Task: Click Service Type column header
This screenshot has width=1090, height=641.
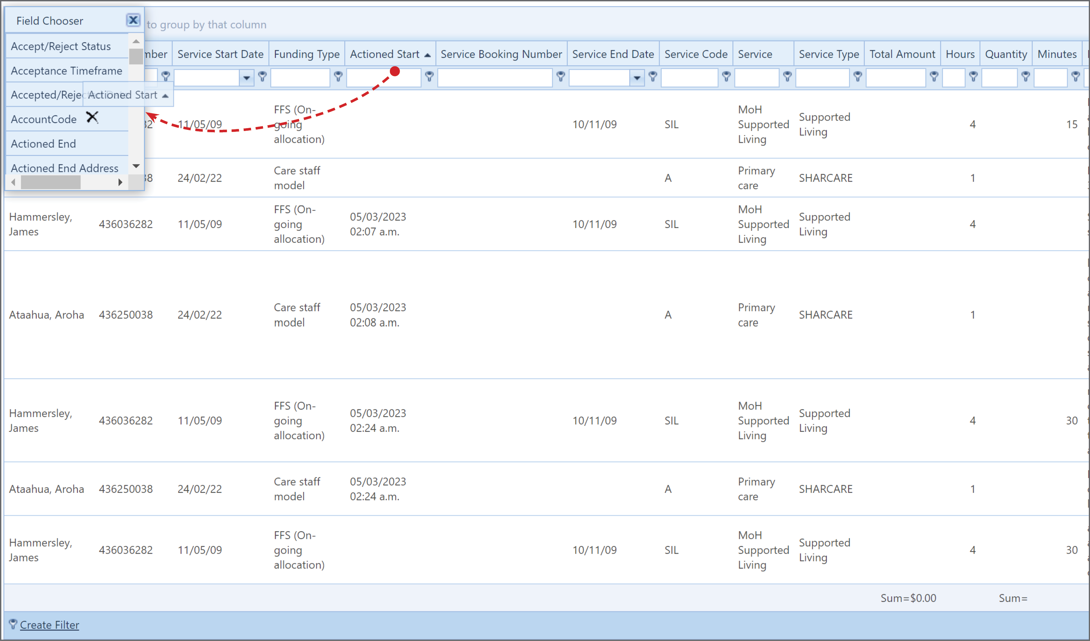Action: click(x=829, y=54)
